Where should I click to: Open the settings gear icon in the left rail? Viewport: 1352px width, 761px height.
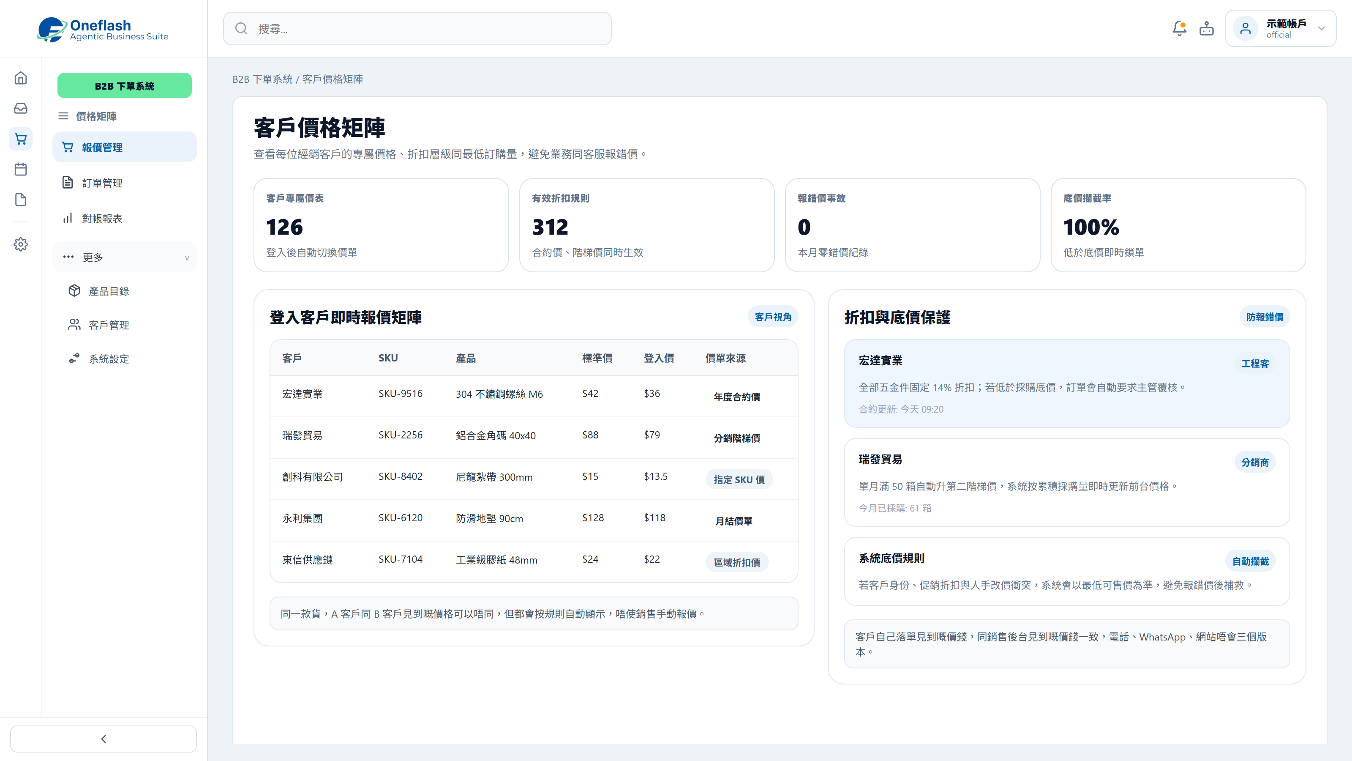(20, 244)
